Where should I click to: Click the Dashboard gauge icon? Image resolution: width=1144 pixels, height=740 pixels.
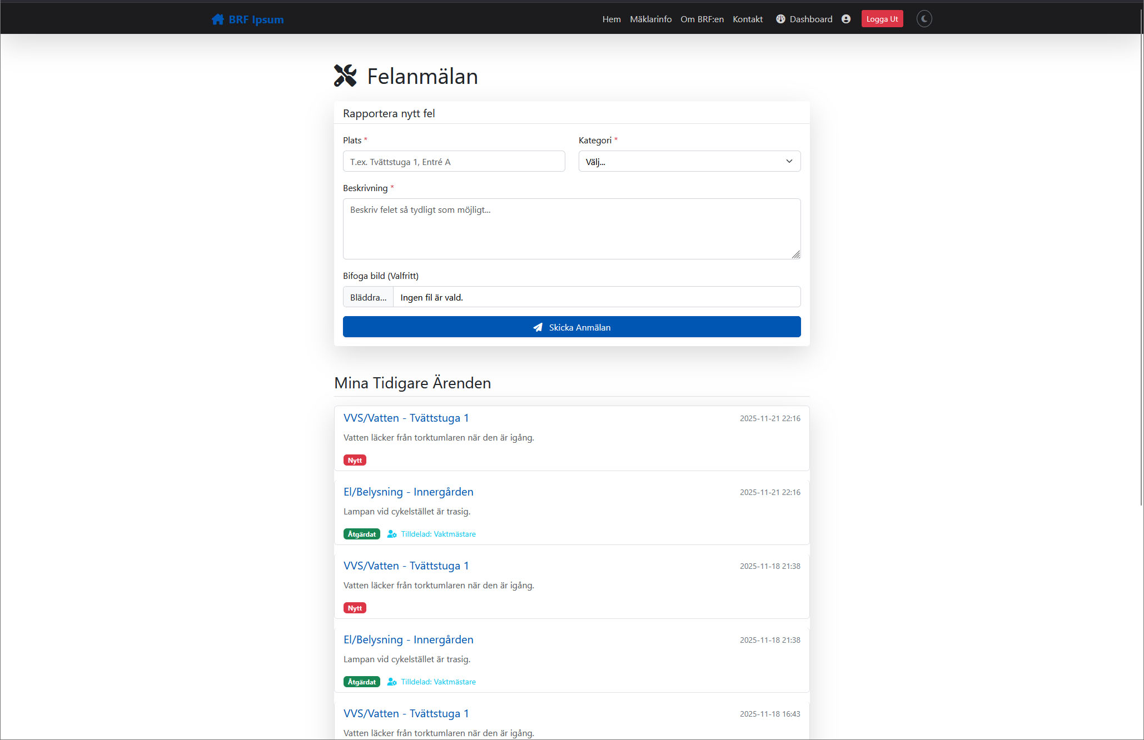pos(780,19)
